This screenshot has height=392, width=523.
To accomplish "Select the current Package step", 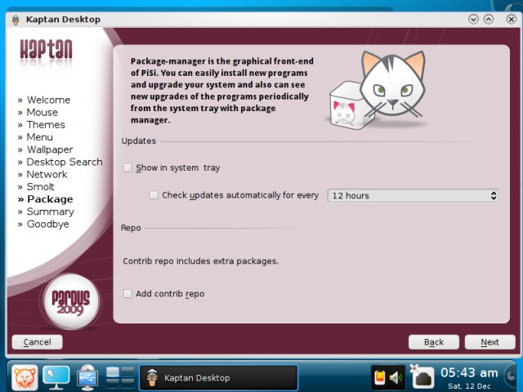I will click(x=50, y=199).
